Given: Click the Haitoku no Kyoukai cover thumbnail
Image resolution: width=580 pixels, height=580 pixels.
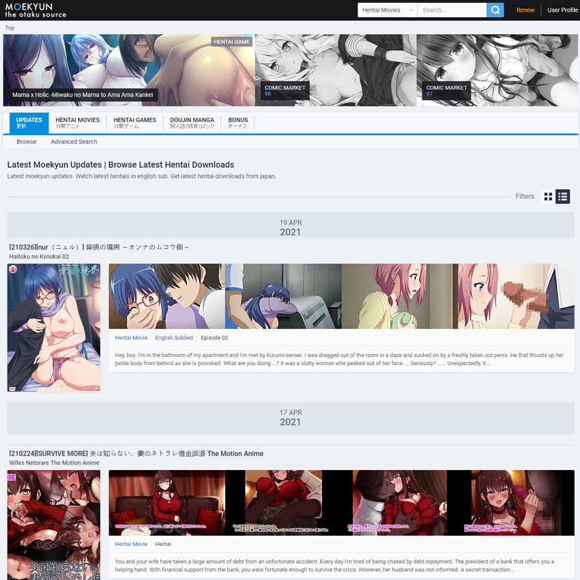Looking at the screenshot, I should coord(54,328).
